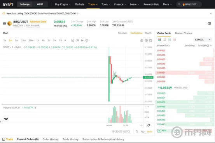Click the 0.05531 ask price row

click(185, 73)
